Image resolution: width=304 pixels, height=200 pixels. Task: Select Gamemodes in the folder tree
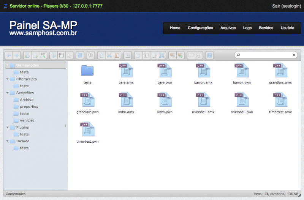pos(35,65)
